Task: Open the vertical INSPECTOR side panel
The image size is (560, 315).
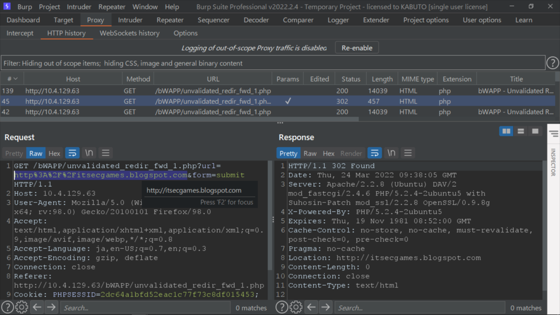Action: 553,162
